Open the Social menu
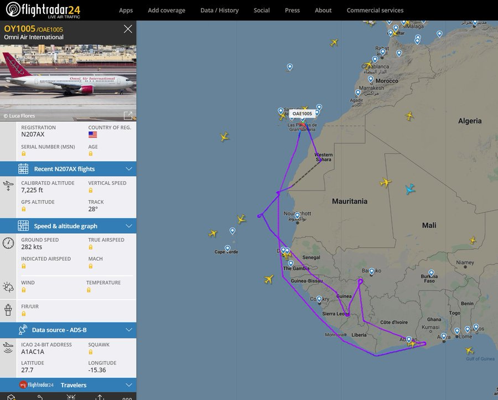This screenshot has width=498, height=400. 262,10
